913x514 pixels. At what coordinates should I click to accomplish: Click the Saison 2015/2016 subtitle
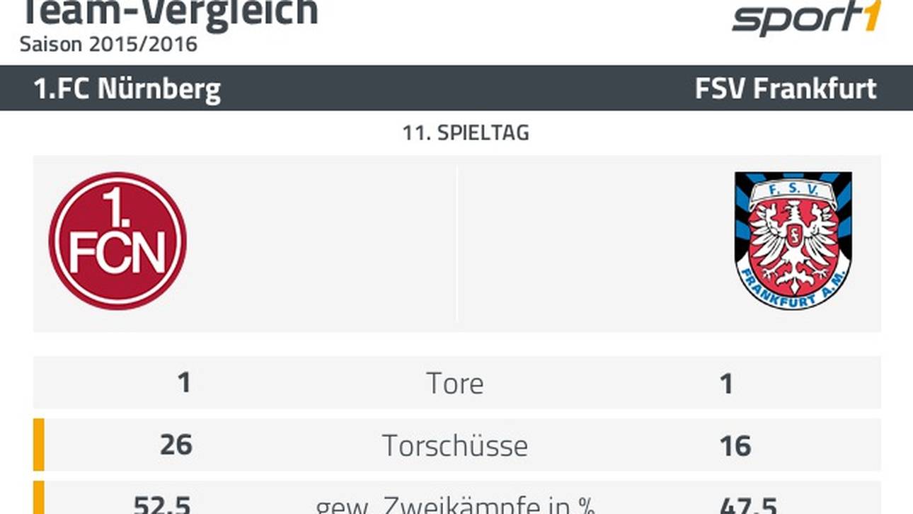point(108,44)
